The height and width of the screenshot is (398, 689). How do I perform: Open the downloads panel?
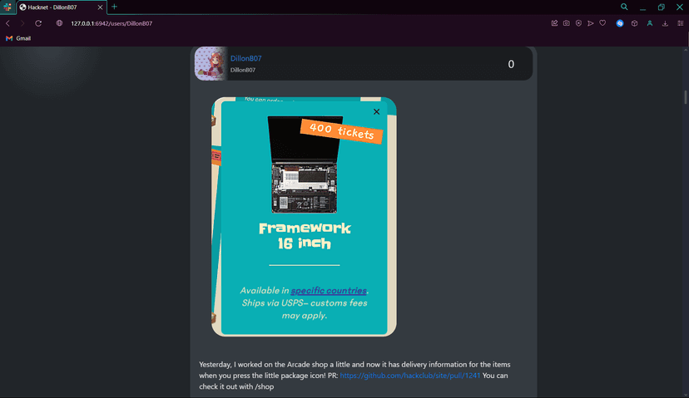click(x=665, y=23)
